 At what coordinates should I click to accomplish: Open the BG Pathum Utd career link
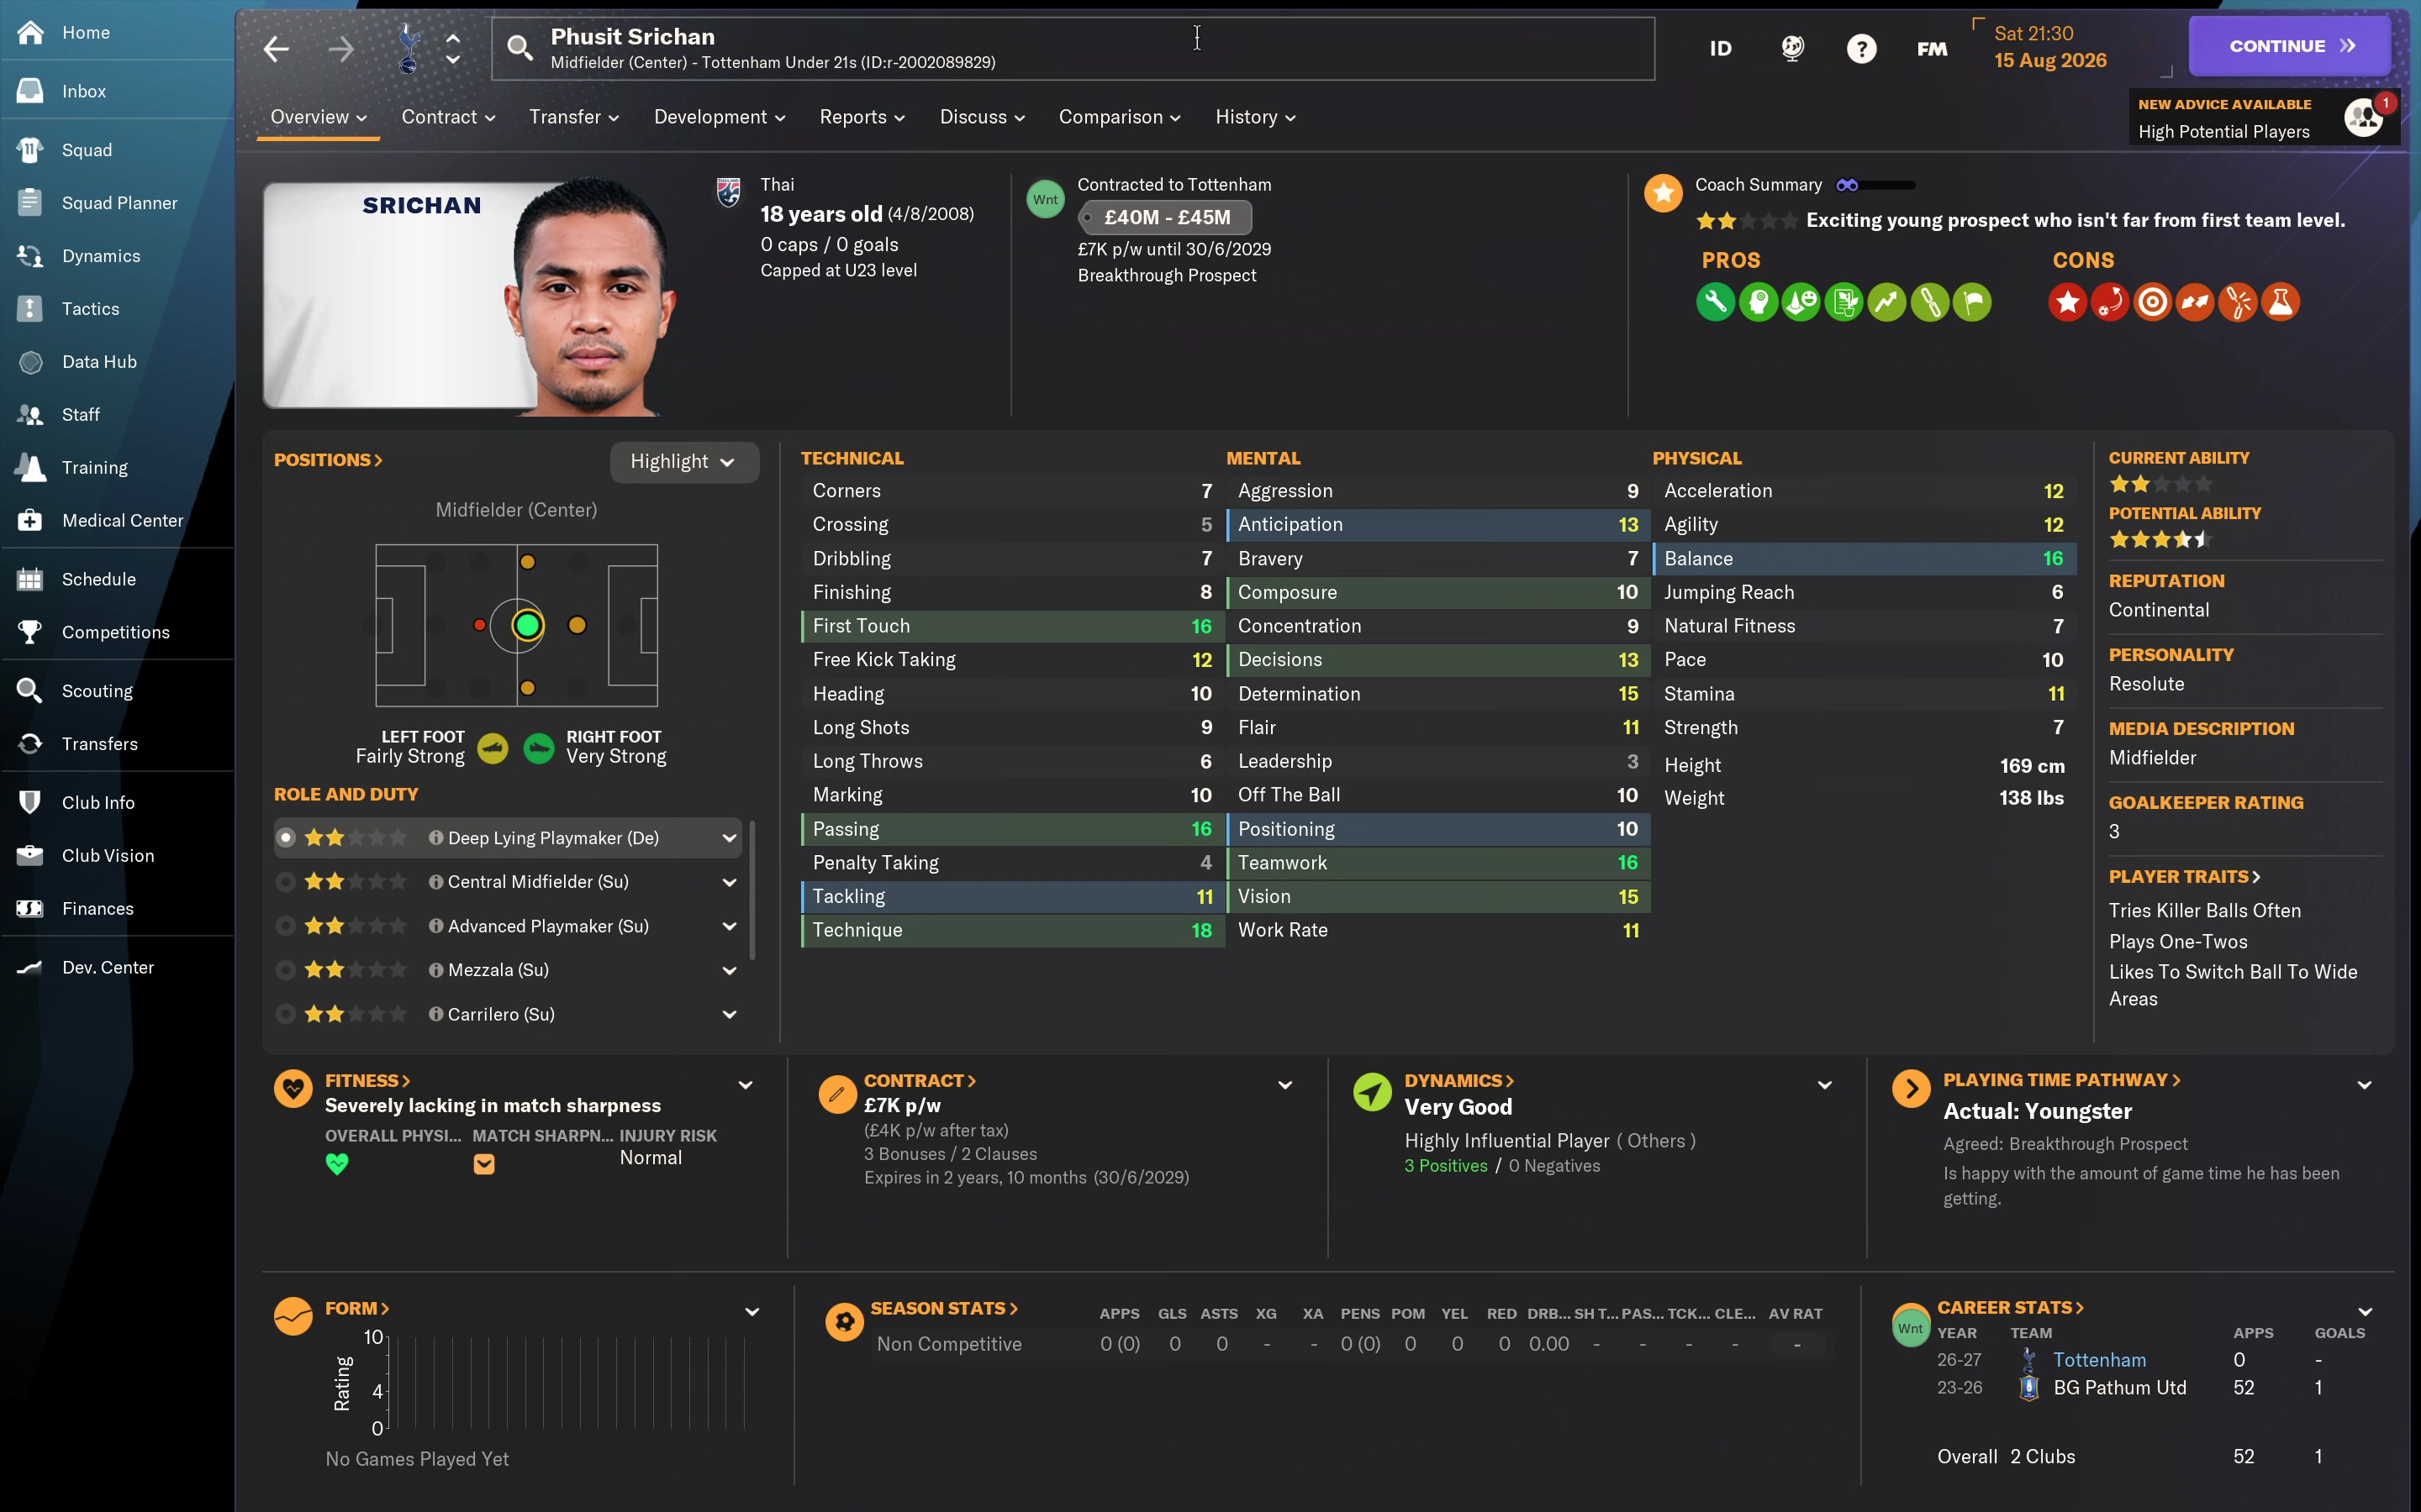(x=2119, y=1387)
